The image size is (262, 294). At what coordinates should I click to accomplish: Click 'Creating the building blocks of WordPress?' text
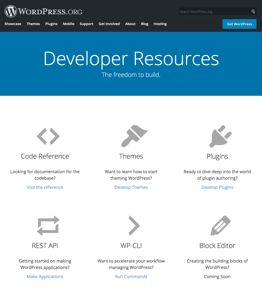[217, 264]
